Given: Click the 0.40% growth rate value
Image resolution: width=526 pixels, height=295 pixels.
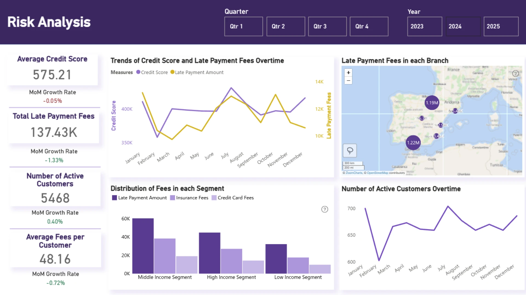Looking at the screenshot, I should click(55, 222).
